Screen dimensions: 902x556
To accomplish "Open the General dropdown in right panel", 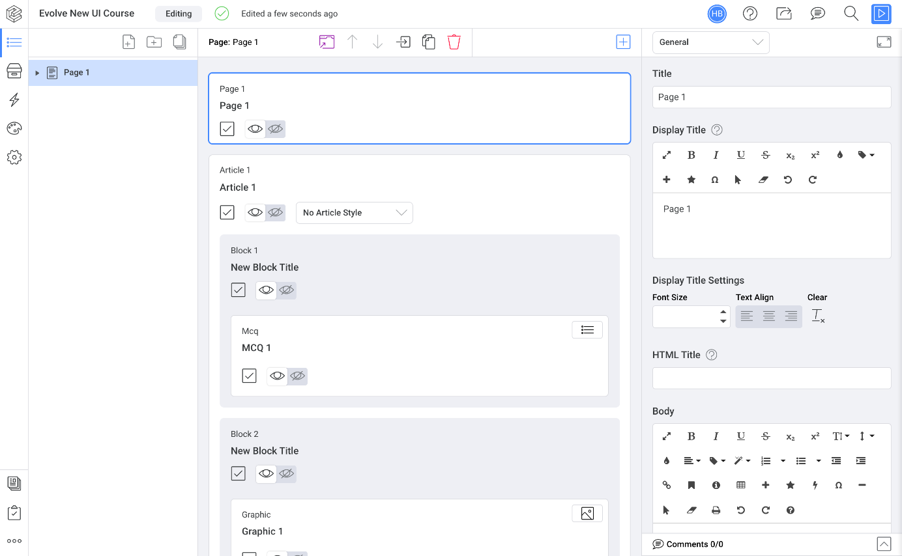I will point(710,42).
